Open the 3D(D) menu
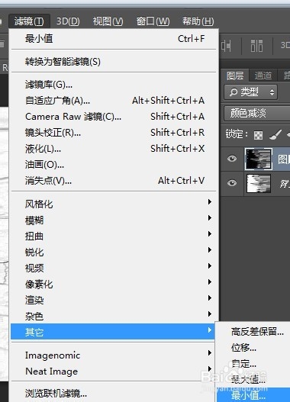290x402 pixels. click(68, 21)
